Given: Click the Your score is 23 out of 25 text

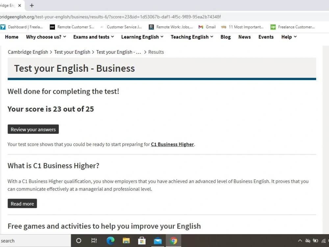Looking at the screenshot, I should 51,109.
